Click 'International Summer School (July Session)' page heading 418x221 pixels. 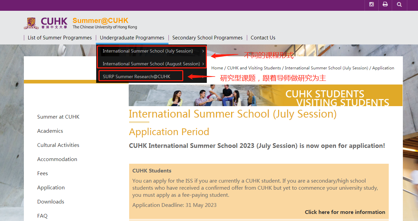(x=233, y=114)
